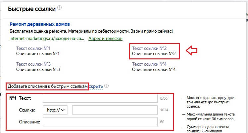The height and width of the screenshot is (133, 248).
Task: Select Текст ссылки №2 quick link
Action: 153,48
